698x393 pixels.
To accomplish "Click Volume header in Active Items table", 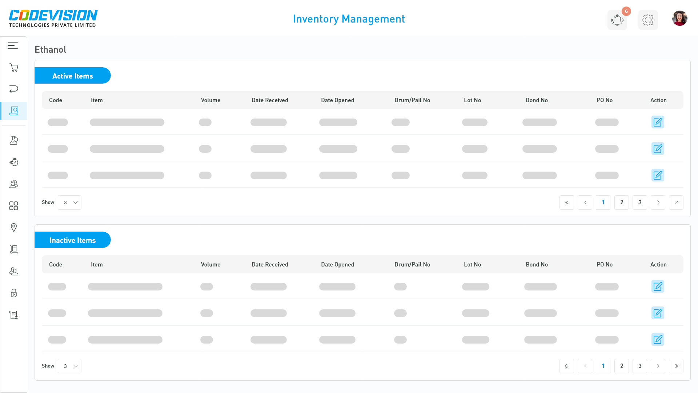I will pyautogui.click(x=210, y=100).
